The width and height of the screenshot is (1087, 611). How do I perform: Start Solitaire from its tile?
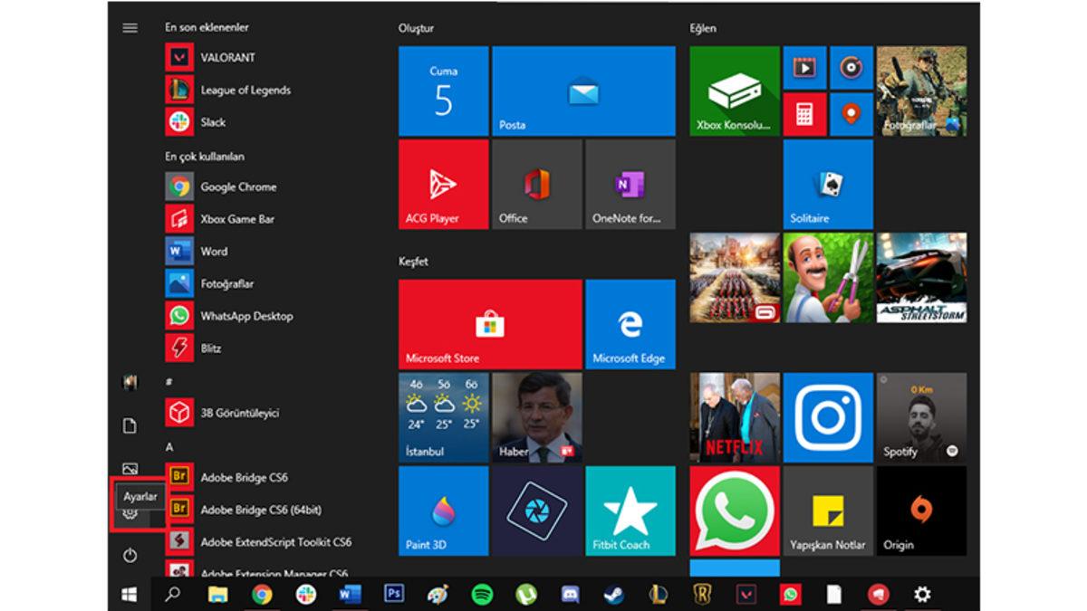827,184
